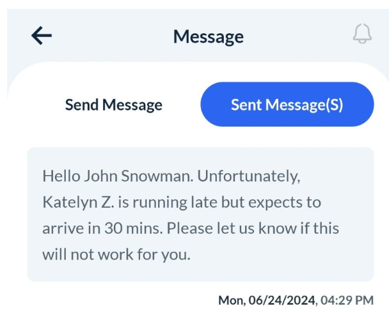Switch to the Send Message tab
Viewport: 389px width, 317px height.
click(114, 105)
